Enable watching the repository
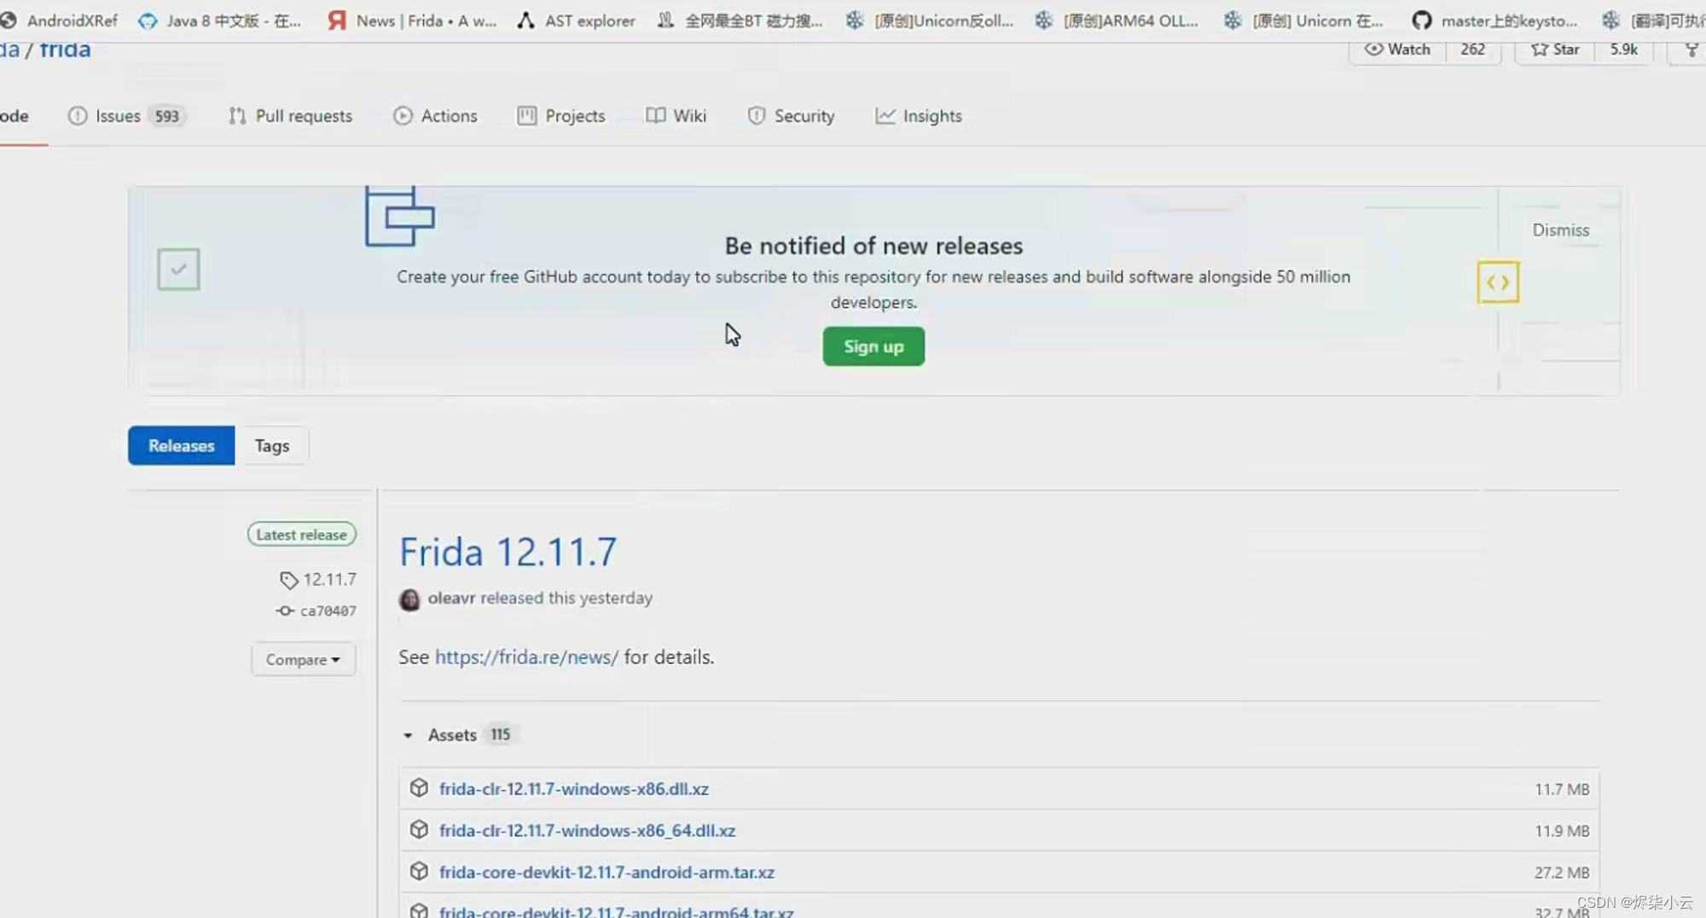This screenshot has height=918, width=1706. point(1397,49)
